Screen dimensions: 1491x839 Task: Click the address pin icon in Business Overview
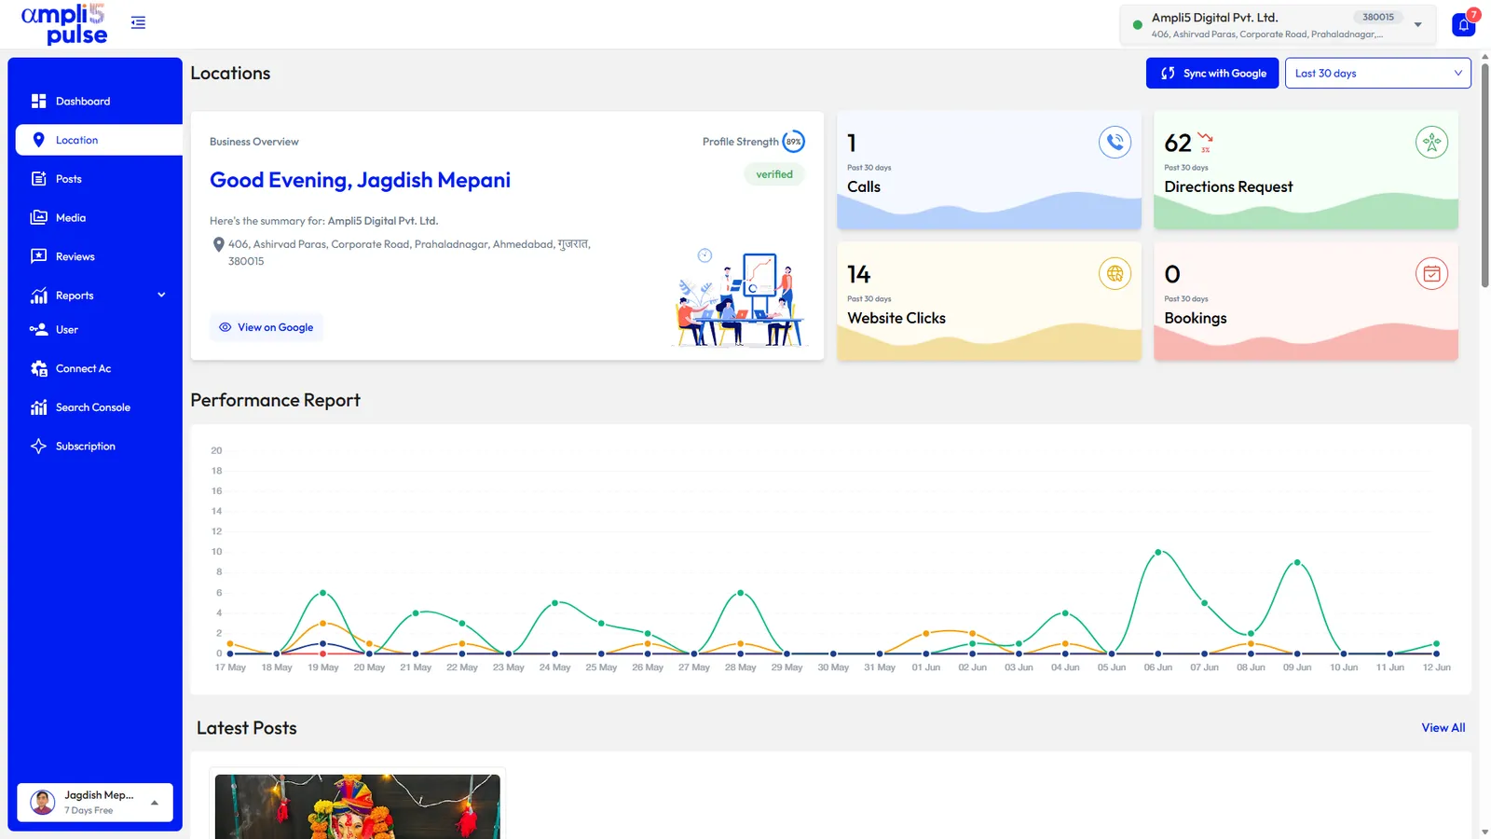click(218, 244)
